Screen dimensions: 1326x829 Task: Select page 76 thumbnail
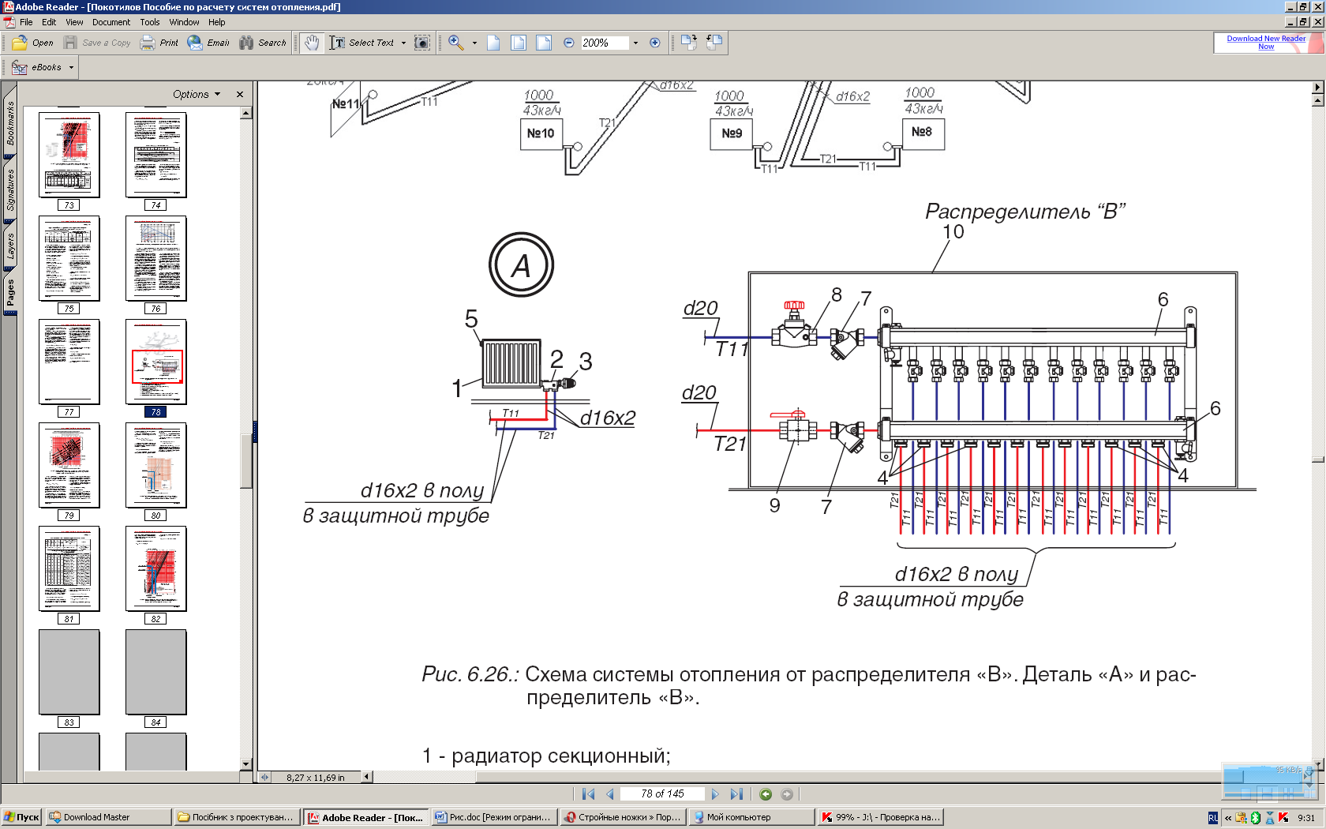tap(156, 258)
